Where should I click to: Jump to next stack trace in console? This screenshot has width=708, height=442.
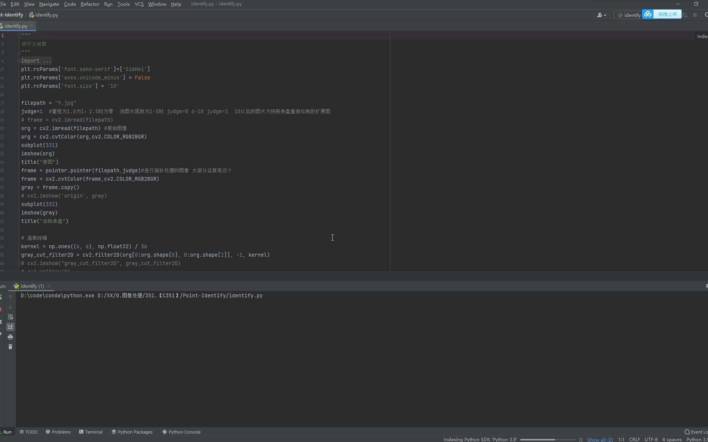click(10, 307)
